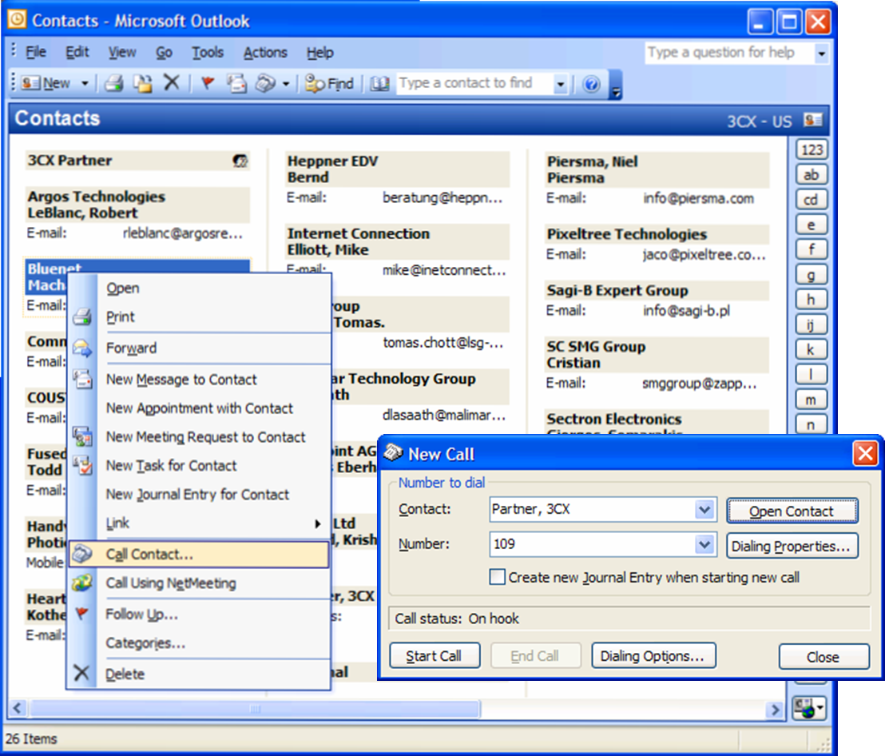Open the Edit menu

click(x=77, y=53)
